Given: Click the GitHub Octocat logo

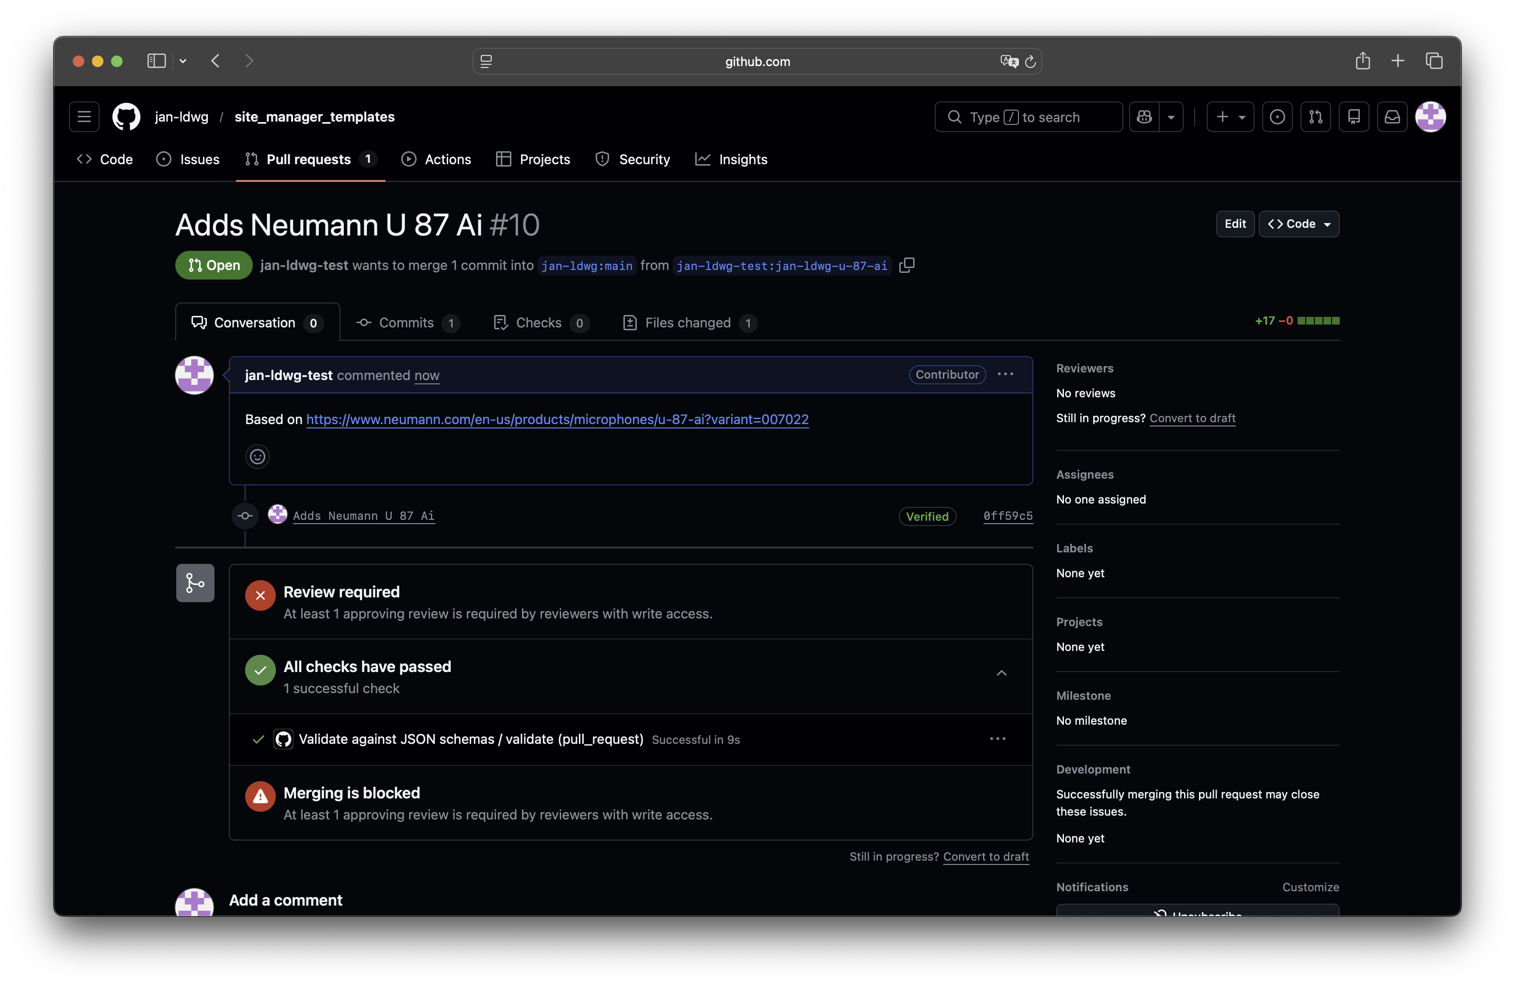Looking at the screenshot, I should point(126,117).
